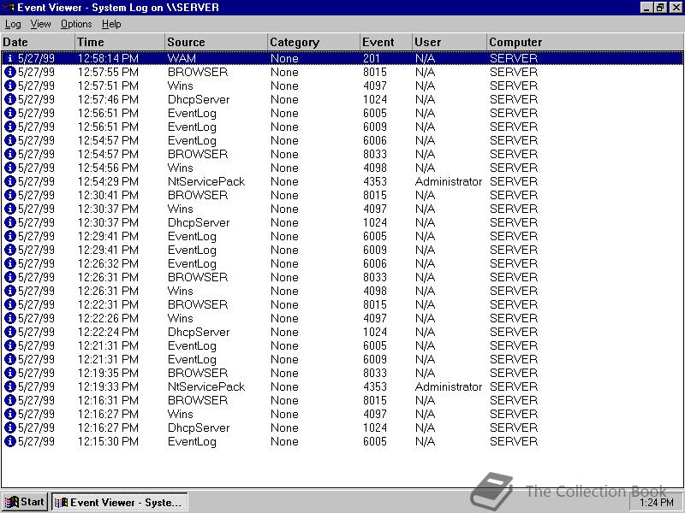Click info icon of EventLog 6005 at 12:21:31 PM
685x513 pixels.
(x=10, y=345)
